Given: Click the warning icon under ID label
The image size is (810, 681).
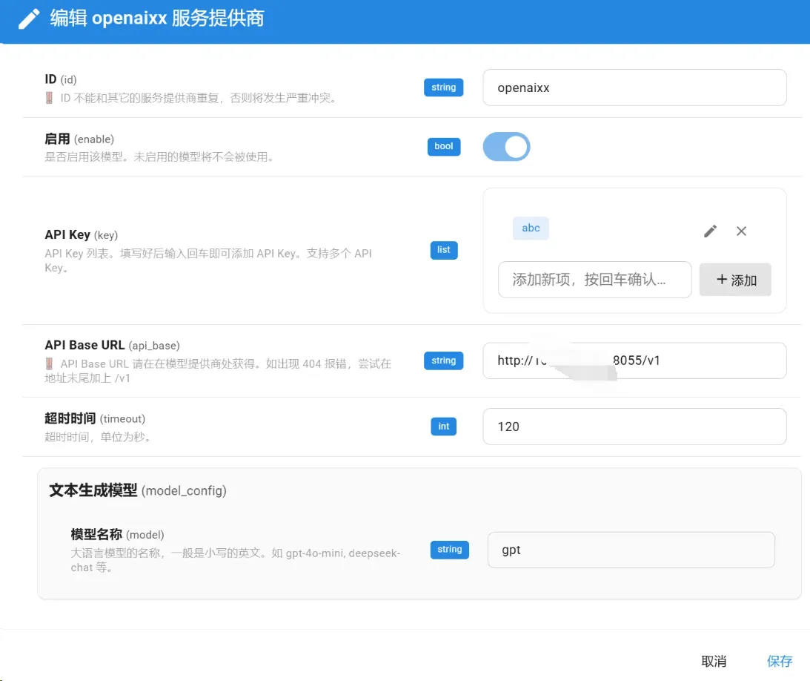Looking at the screenshot, I should tap(49, 98).
